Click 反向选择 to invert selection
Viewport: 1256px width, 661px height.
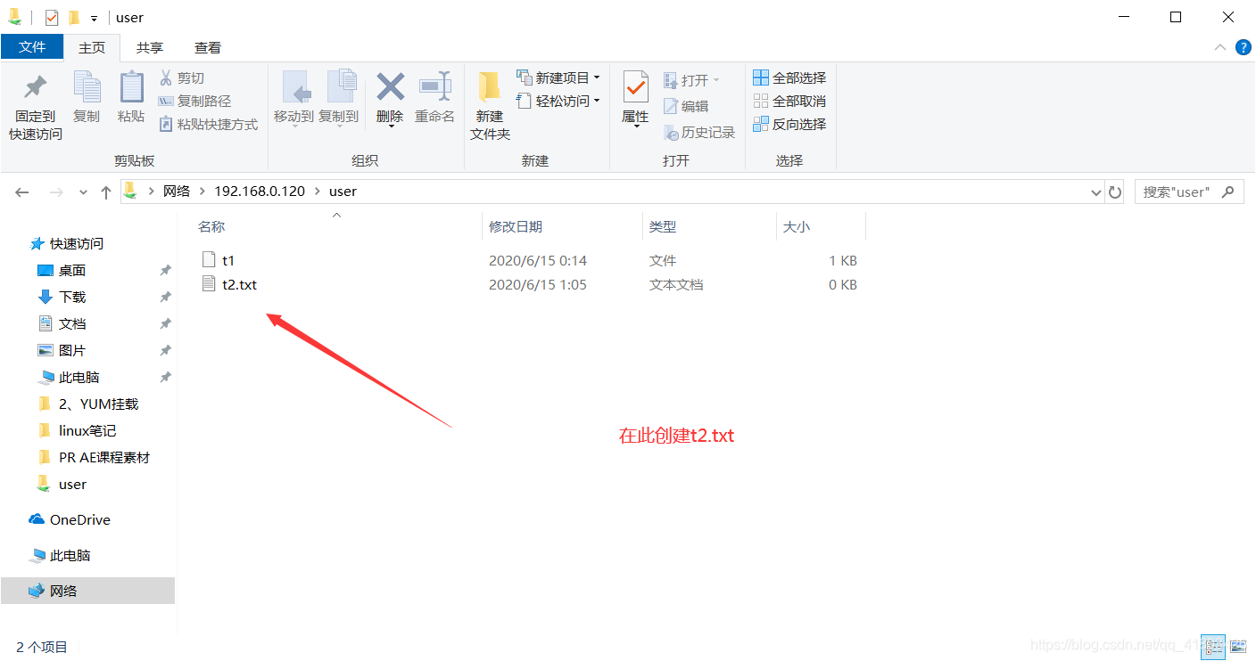pyautogui.click(x=789, y=124)
